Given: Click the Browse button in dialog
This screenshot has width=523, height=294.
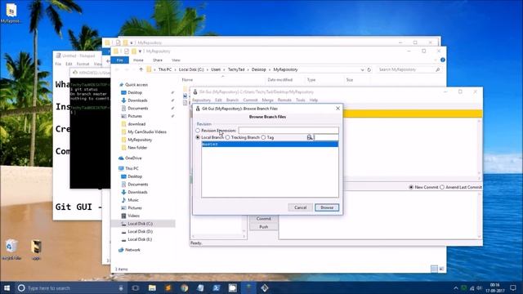Looking at the screenshot, I should pos(327,207).
